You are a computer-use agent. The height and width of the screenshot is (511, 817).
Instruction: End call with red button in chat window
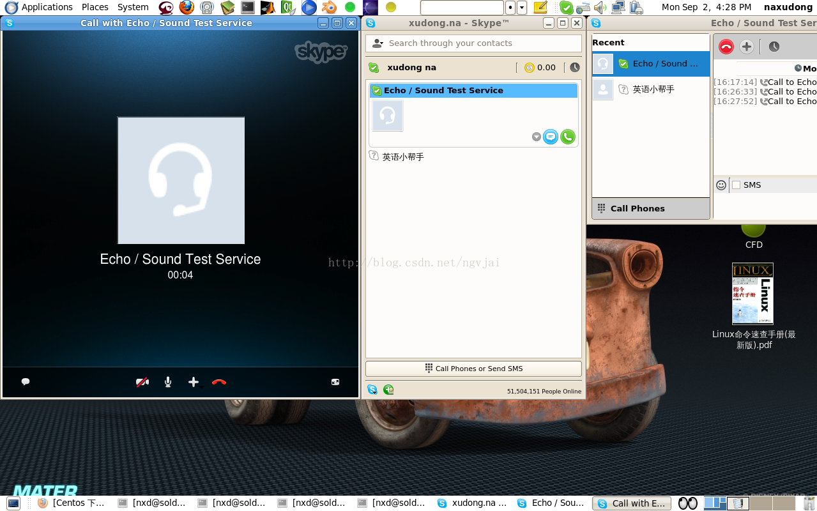(x=726, y=47)
